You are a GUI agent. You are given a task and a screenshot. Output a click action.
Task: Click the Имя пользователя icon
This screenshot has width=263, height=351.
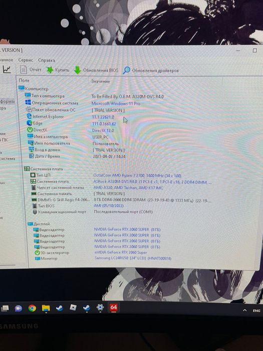pos(31,142)
